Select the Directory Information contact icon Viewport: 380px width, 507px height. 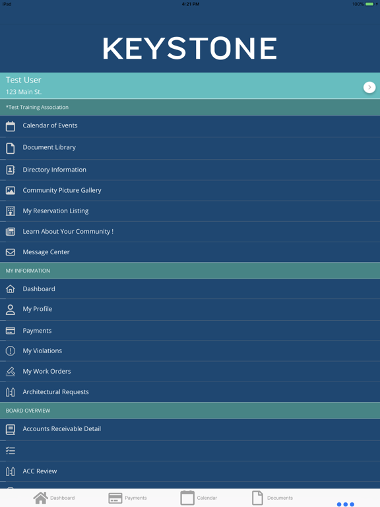pyautogui.click(x=11, y=170)
